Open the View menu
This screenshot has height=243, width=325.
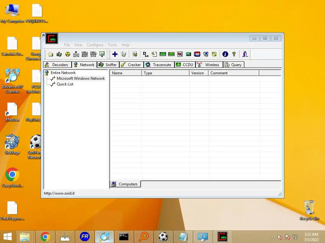click(78, 45)
